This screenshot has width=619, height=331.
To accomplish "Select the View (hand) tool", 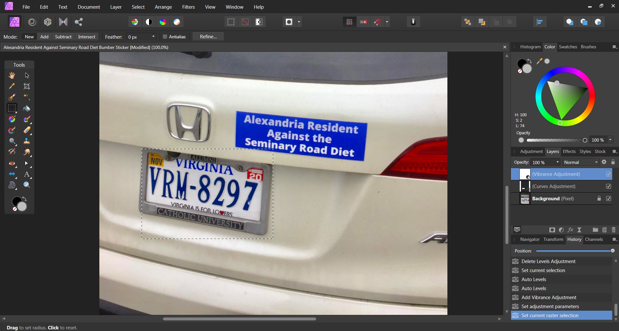I will [x=12, y=75].
